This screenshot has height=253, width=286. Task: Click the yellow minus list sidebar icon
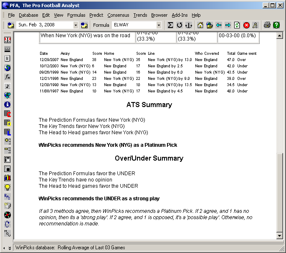[x=8, y=151]
